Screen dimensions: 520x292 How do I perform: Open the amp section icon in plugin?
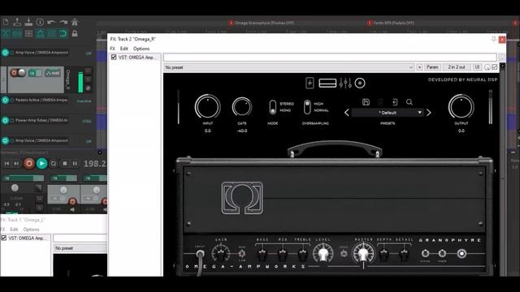coord(310,83)
